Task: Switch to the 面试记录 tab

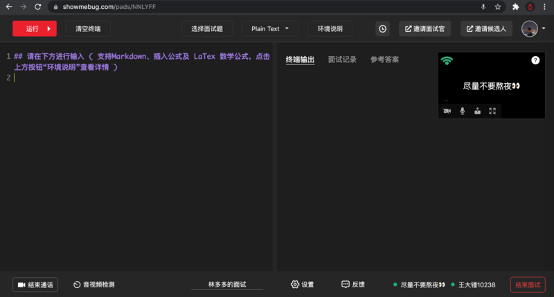Action: tap(342, 60)
